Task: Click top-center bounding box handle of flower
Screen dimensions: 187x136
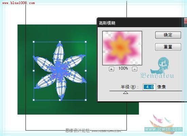Action: pyautogui.click(x=60, y=42)
